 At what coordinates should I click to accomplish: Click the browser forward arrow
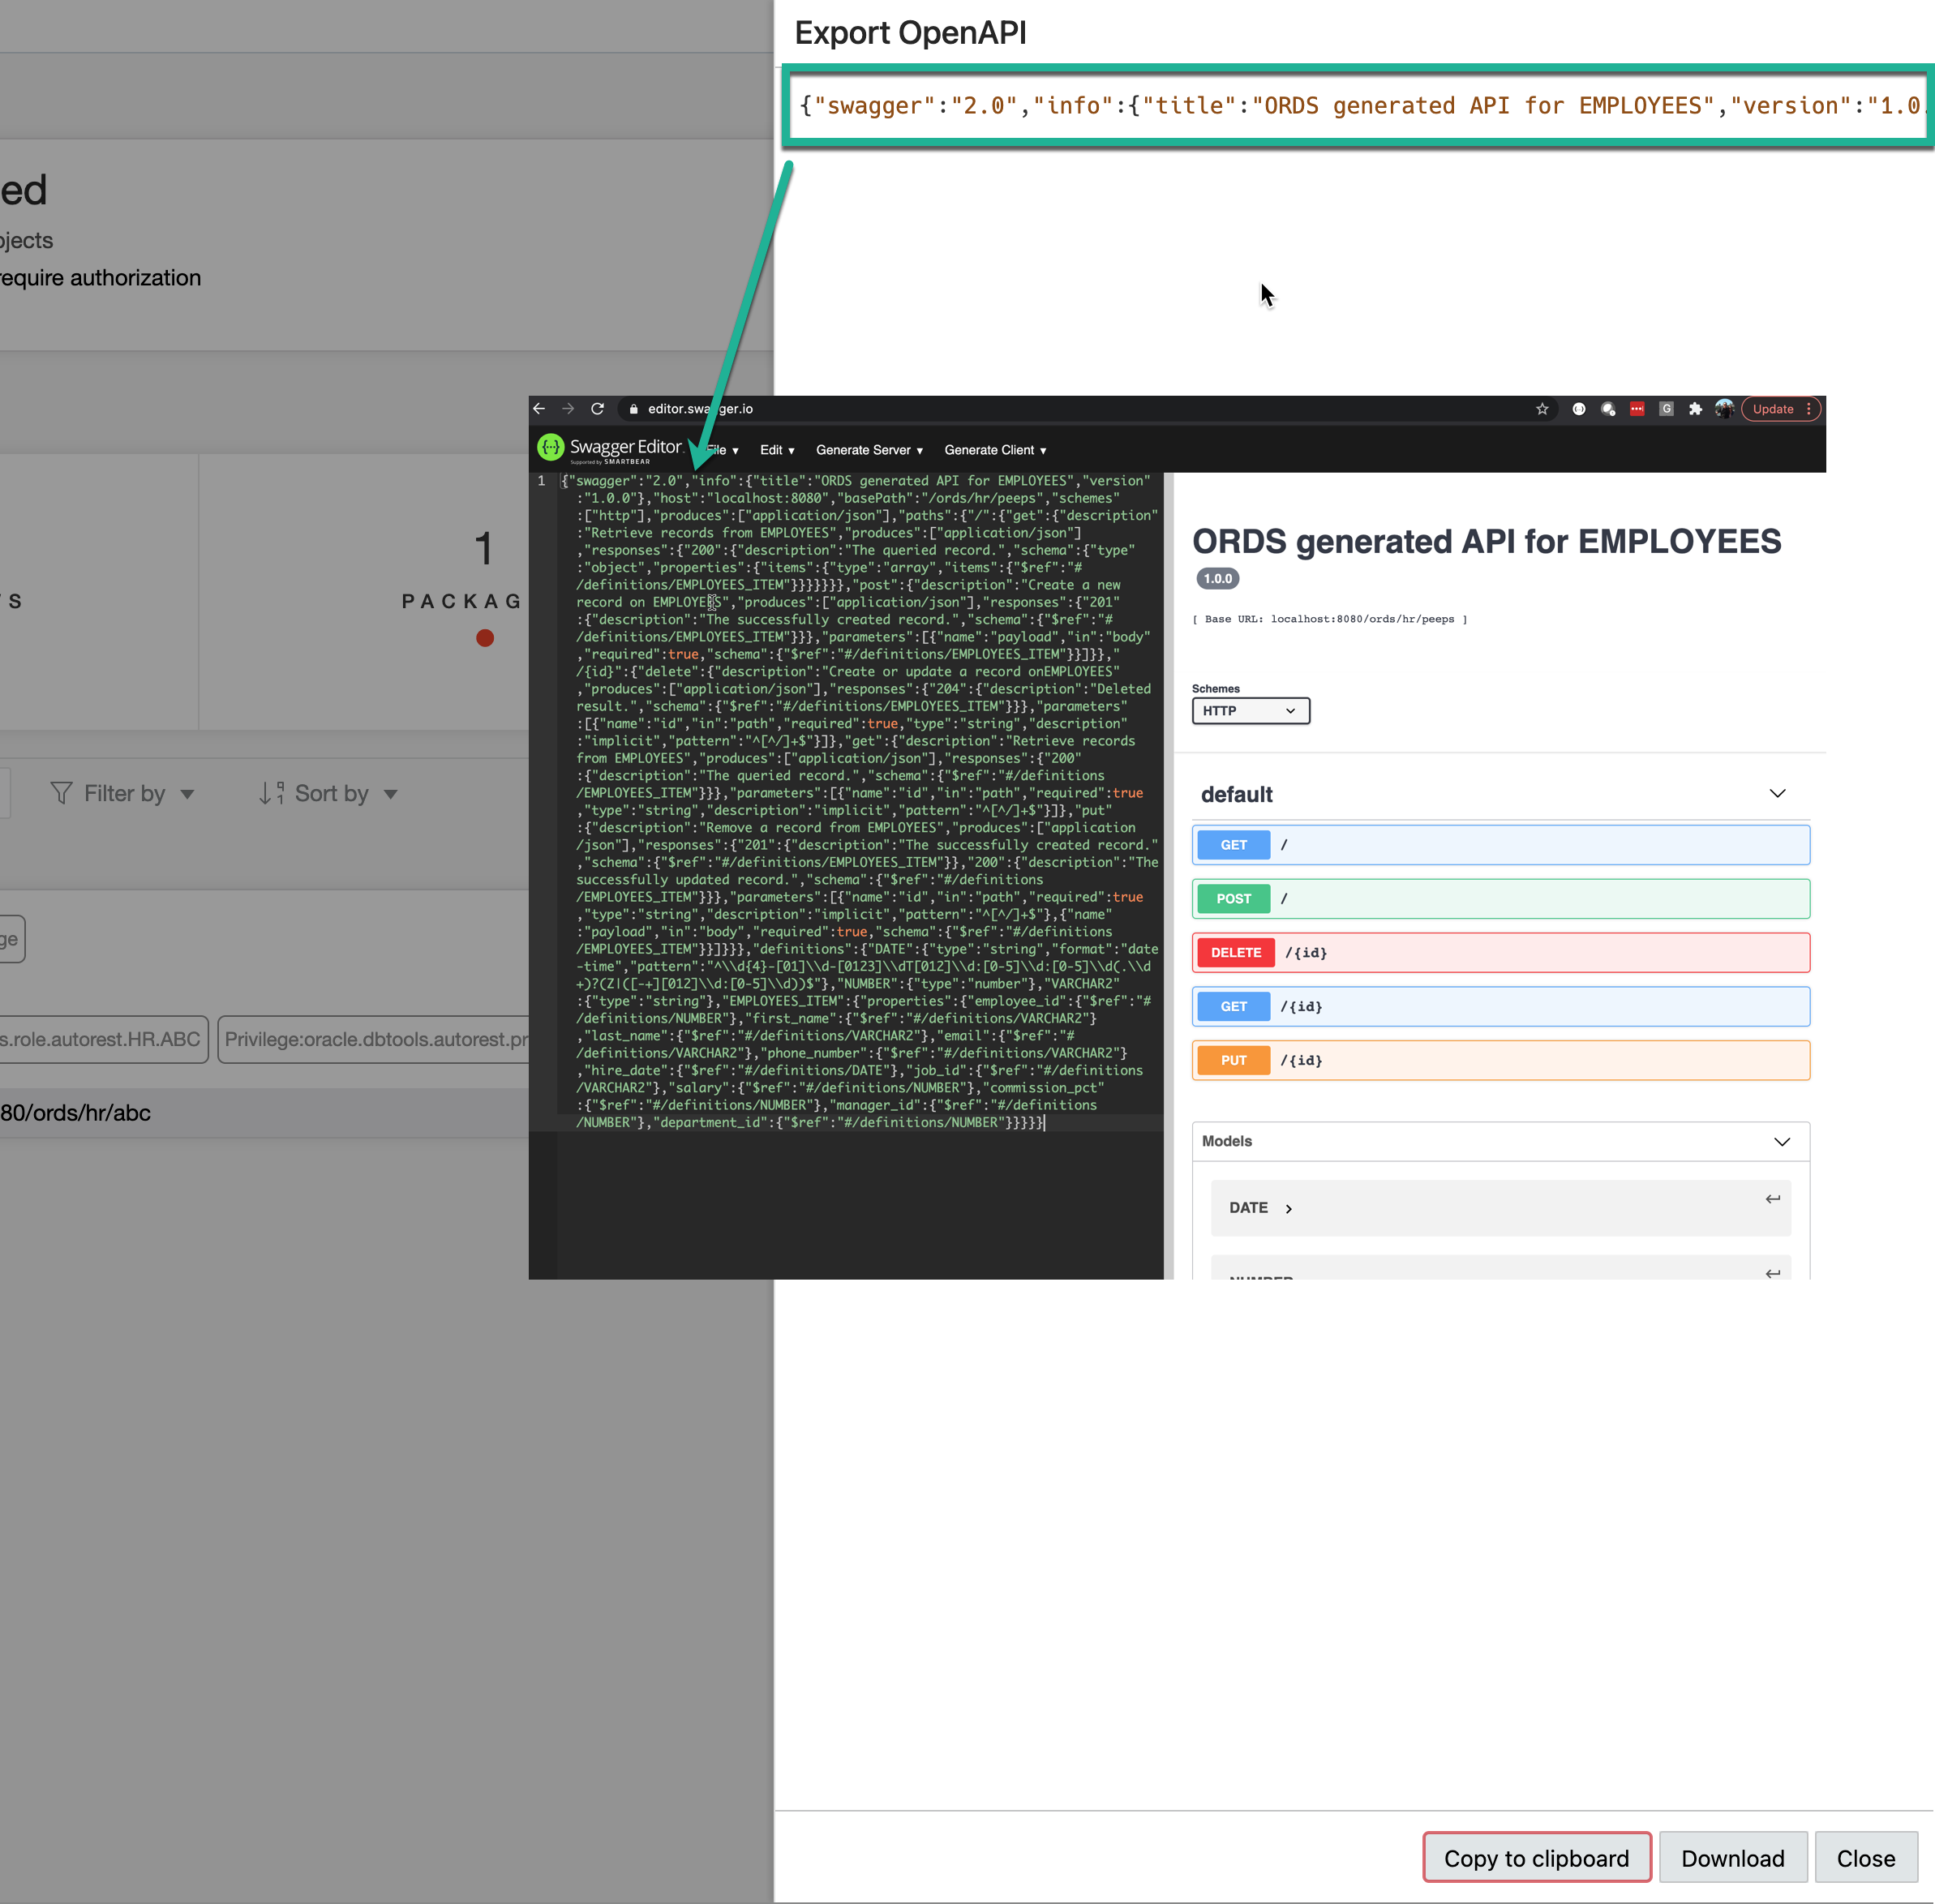coord(568,409)
